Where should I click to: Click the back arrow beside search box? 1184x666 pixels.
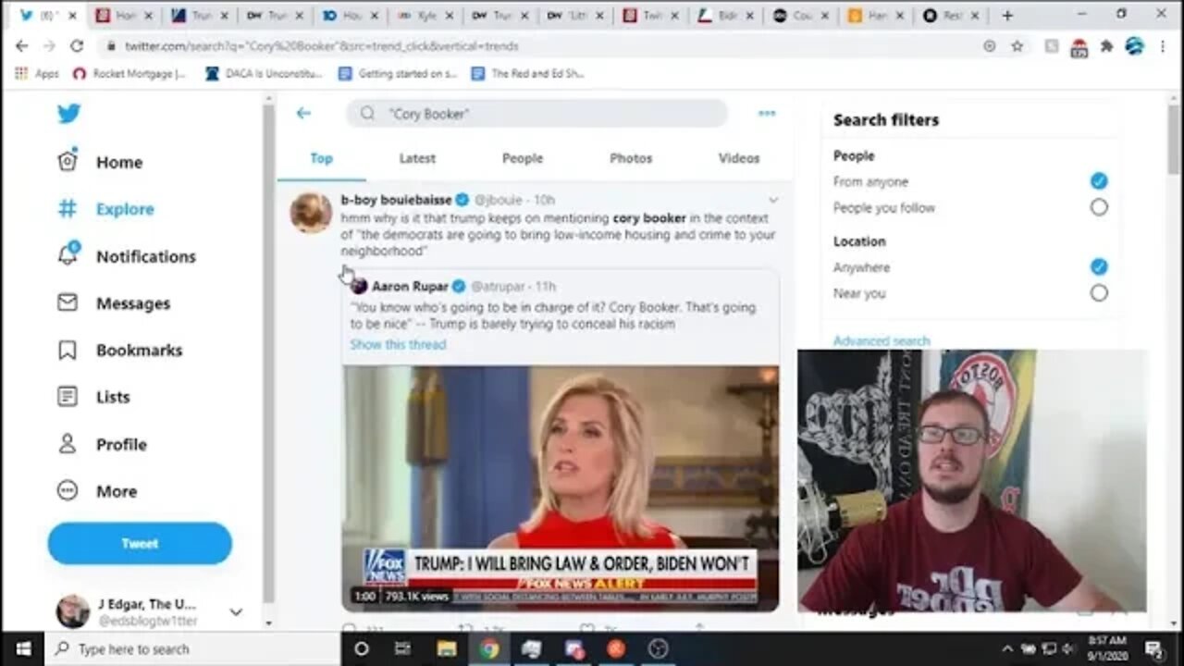click(x=303, y=113)
